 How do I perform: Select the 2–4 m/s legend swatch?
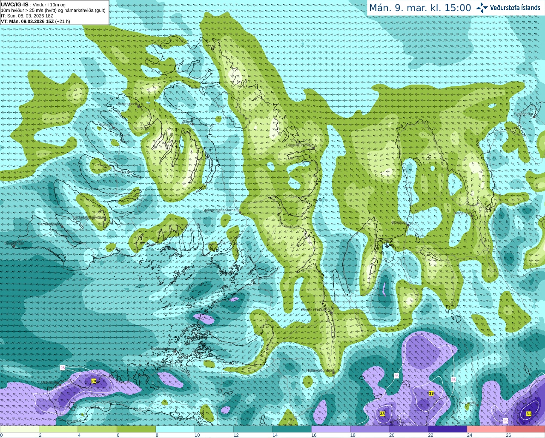pos(58,429)
